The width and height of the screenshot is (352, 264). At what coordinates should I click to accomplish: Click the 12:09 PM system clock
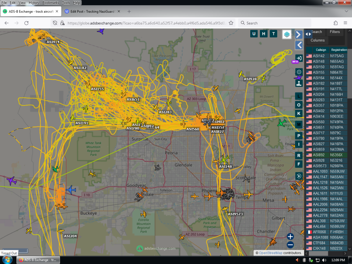pos(338,260)
